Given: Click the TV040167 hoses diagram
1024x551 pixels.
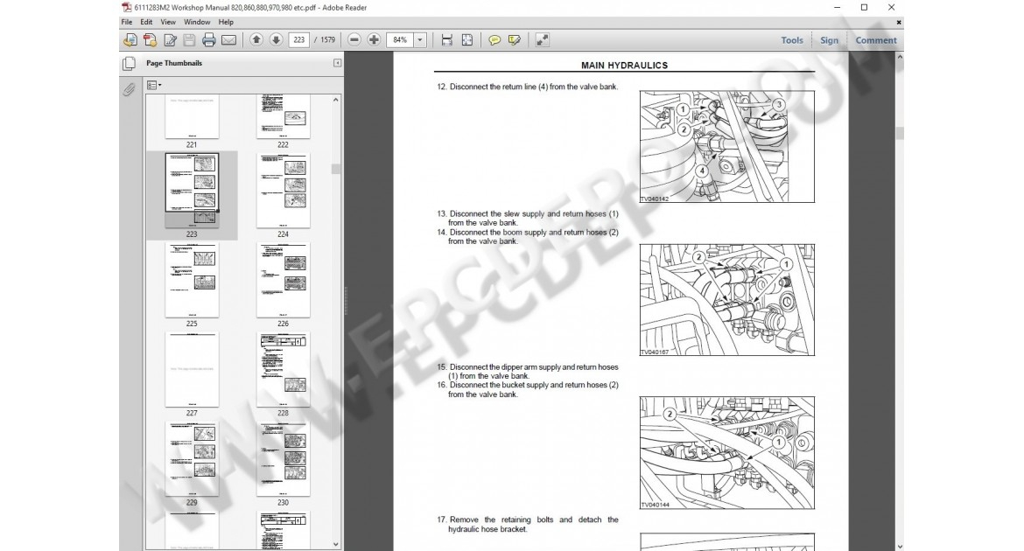Looking at the screenshot, I should pyautogui.click(x=726, y=300).
